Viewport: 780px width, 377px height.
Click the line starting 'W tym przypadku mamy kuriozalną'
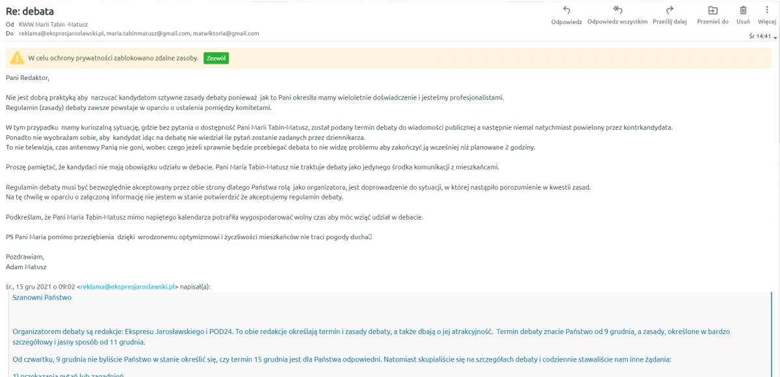tap(339, 127)
